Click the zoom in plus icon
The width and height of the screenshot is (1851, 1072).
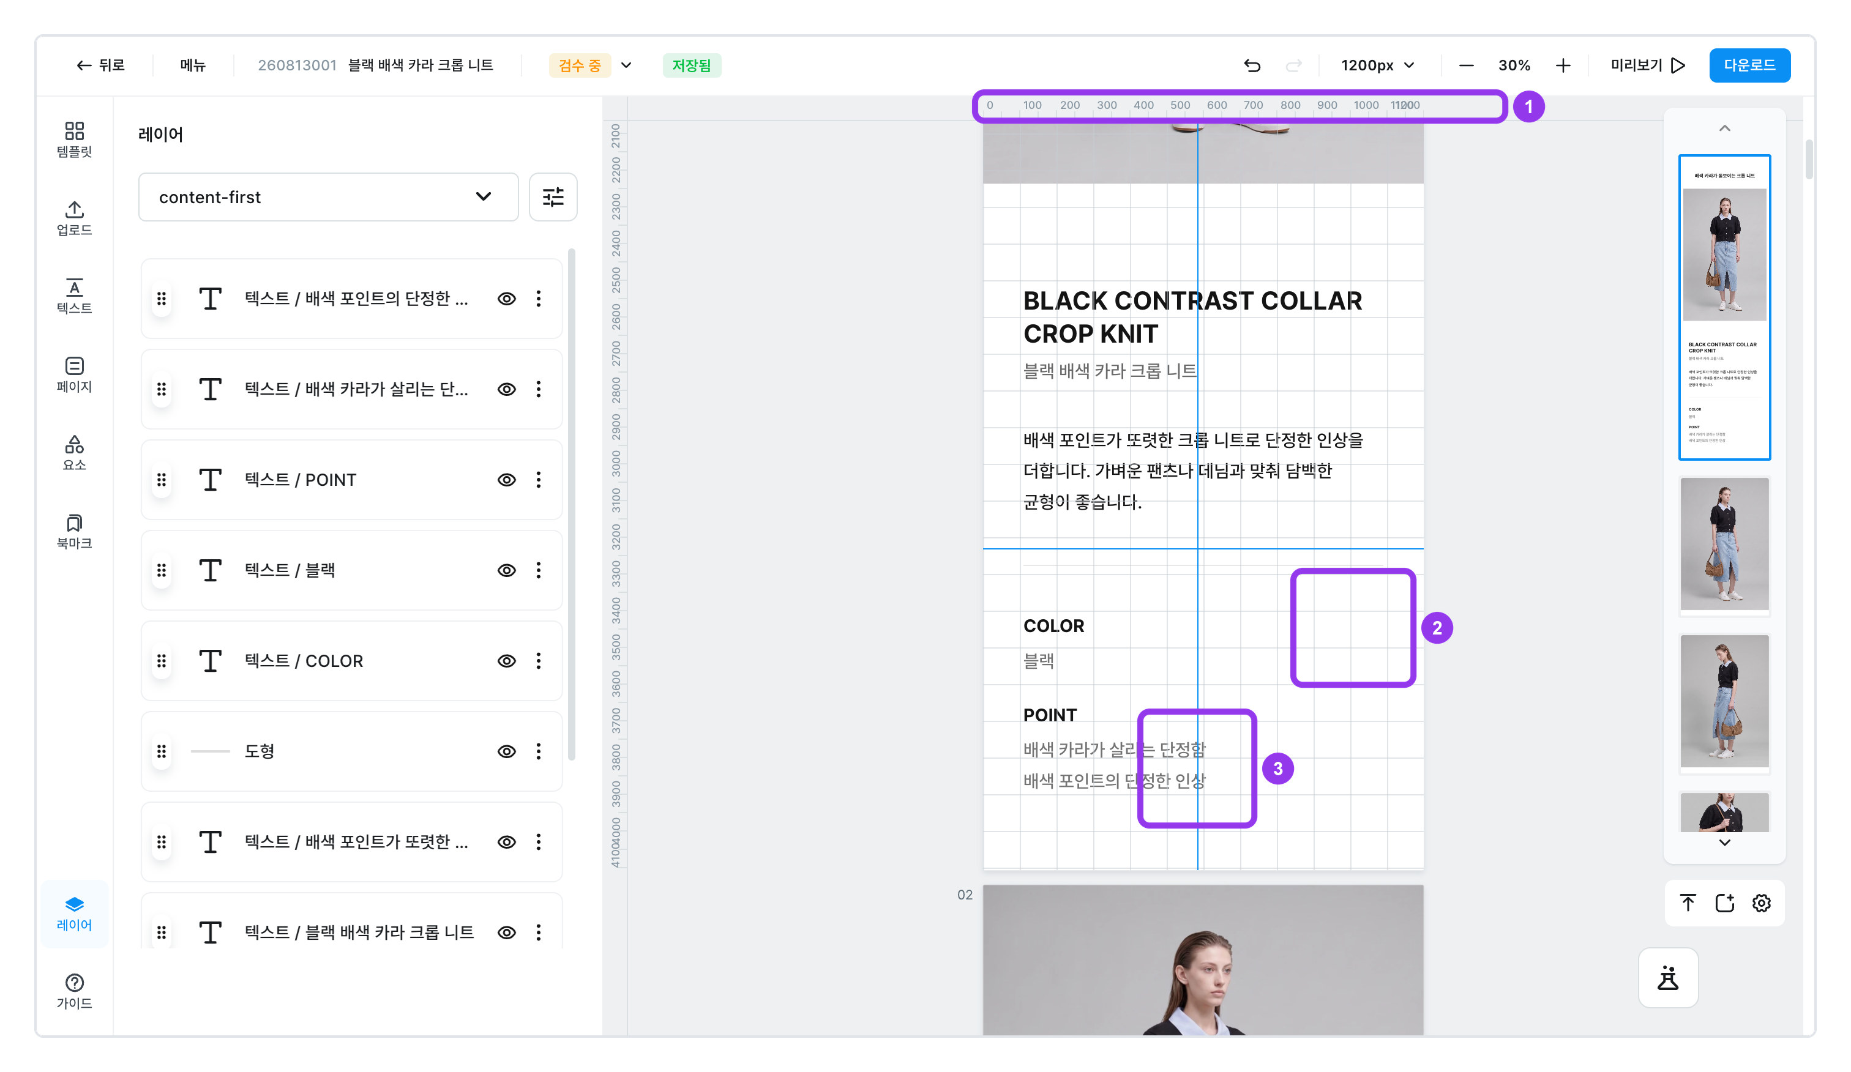point(1562,65)
